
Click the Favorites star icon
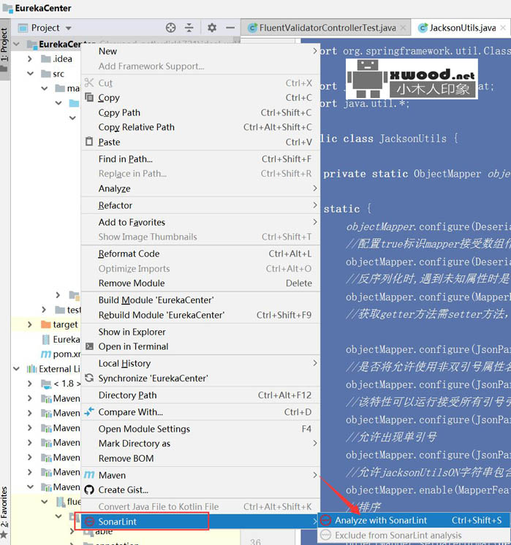pyautogui.click(x=4, y=534)
